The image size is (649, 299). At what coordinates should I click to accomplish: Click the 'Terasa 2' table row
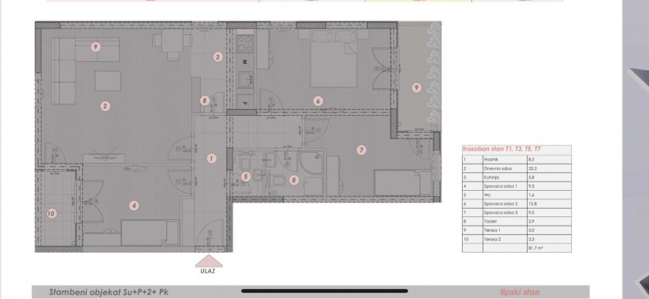pos(517,239)
